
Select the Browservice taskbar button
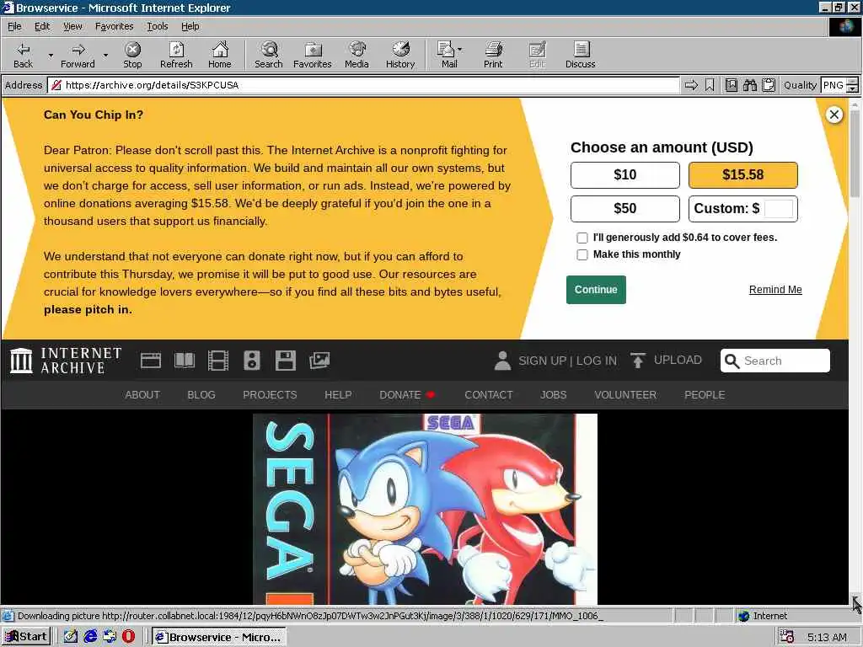(219, 637)
